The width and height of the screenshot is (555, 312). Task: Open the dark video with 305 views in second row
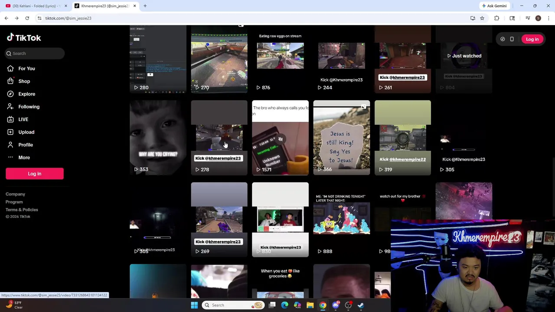click(x=464, y=138)
